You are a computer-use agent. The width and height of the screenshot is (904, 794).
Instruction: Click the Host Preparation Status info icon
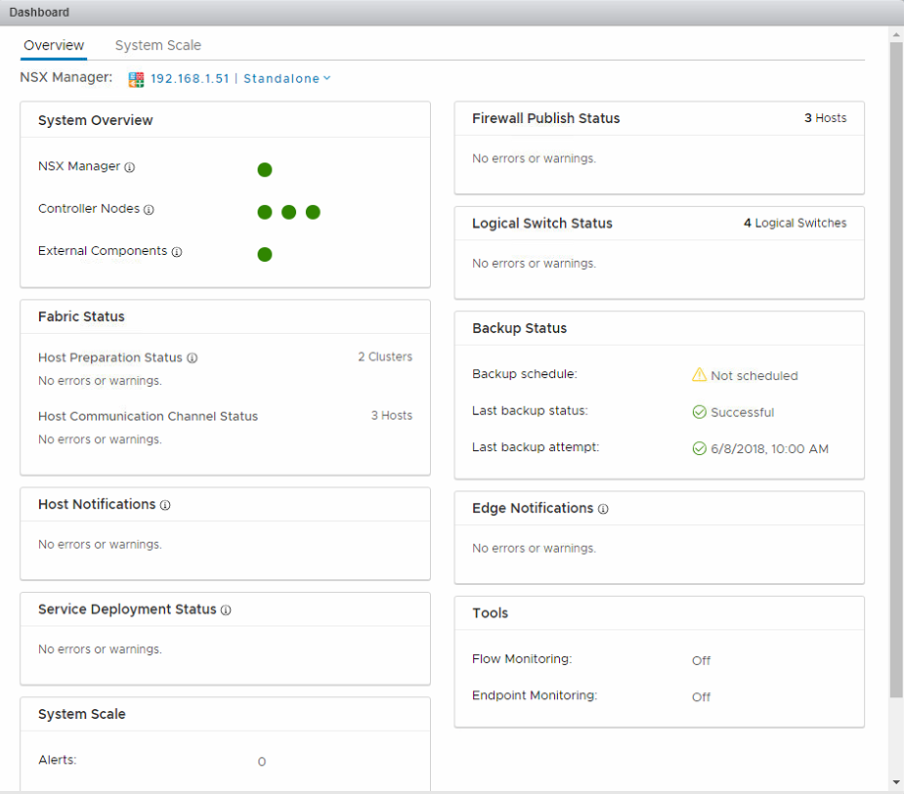click(x=192, y=358)
